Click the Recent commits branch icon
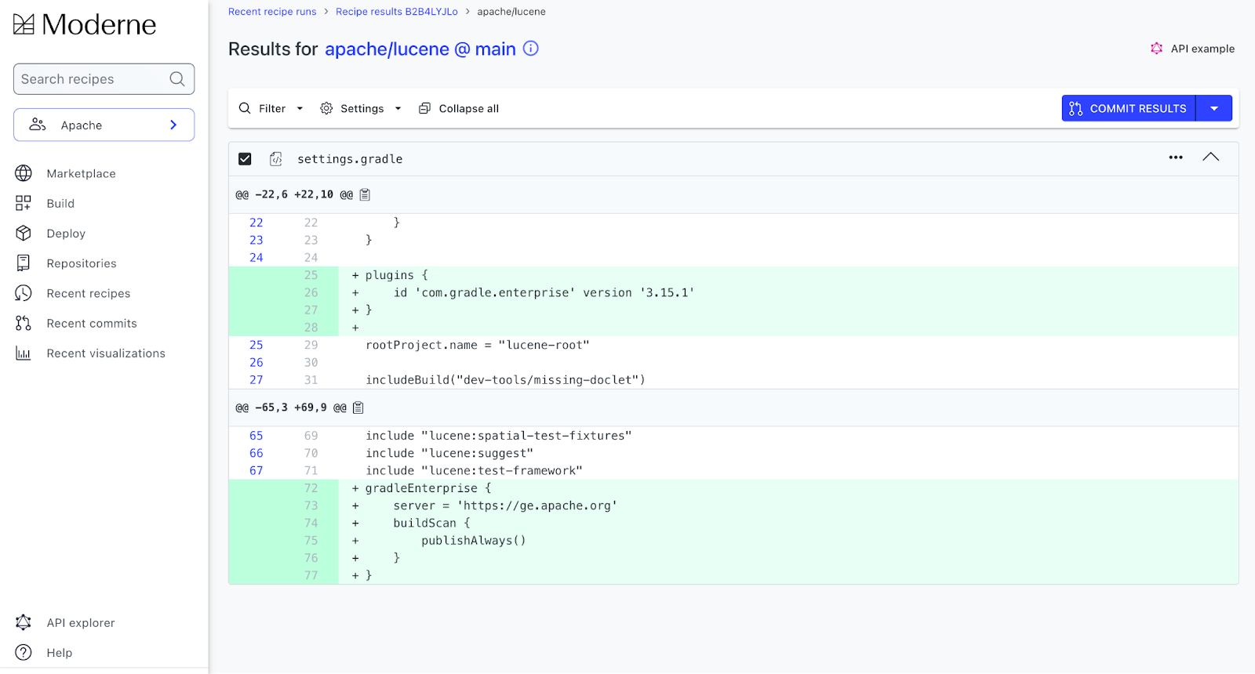The image size is (1255, 674). click(24, 323)
